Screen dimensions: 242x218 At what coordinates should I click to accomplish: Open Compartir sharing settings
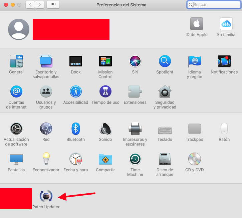[x=105, y=159]
